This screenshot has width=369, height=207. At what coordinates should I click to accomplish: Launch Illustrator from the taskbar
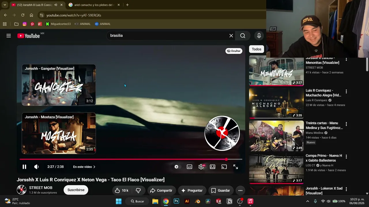click(x=187, y=201)
